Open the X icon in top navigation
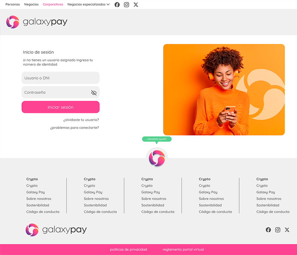 pos(136,5)
